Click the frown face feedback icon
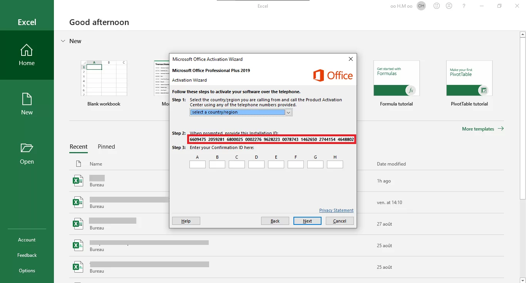 click(449, 6)
